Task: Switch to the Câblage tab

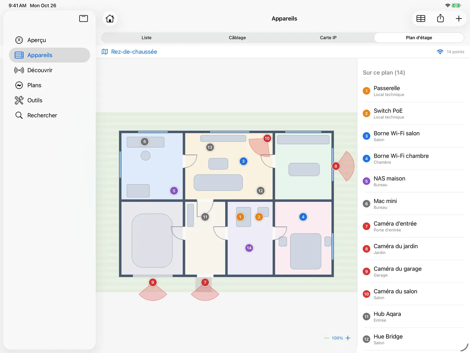Action: 237,38
